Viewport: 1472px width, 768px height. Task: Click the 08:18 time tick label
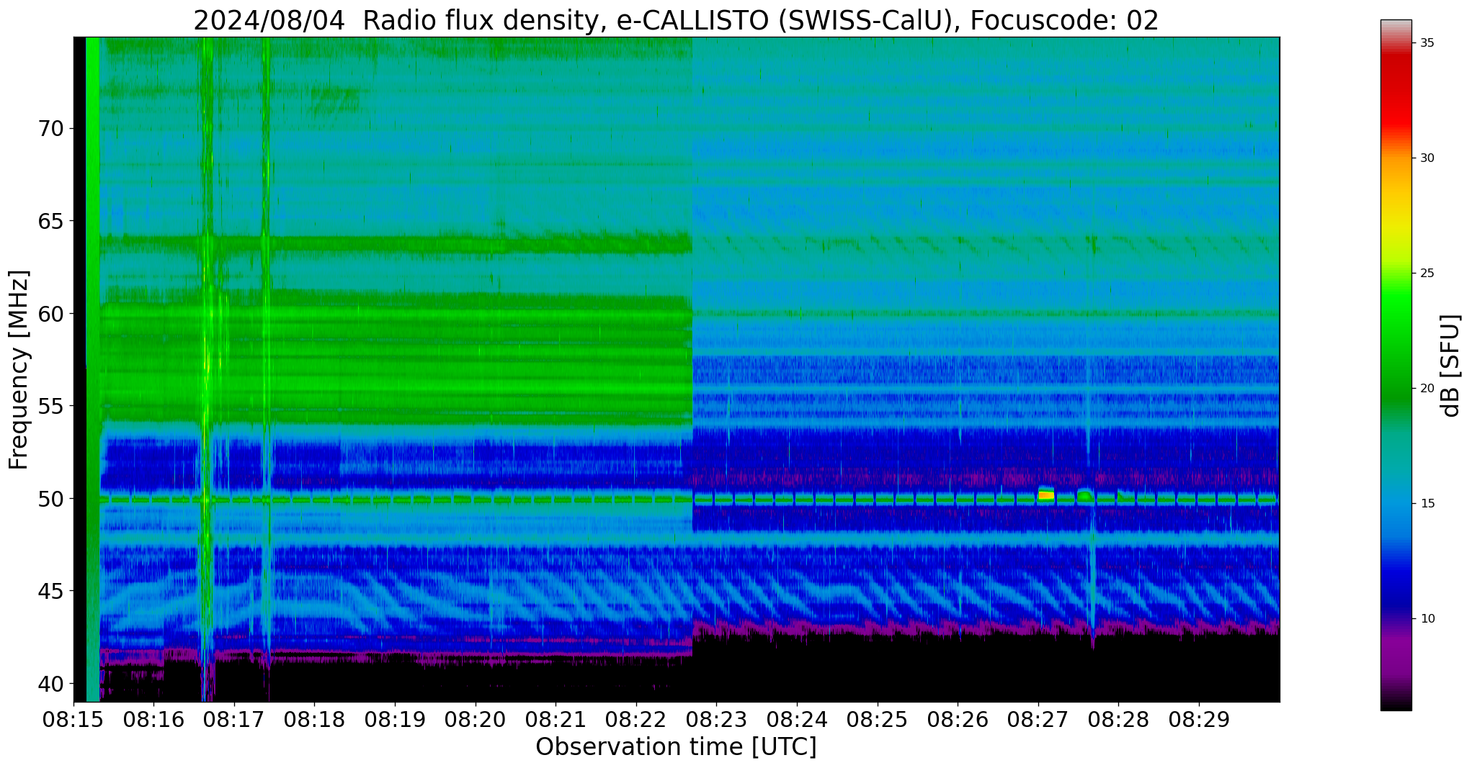pos(314,719)
